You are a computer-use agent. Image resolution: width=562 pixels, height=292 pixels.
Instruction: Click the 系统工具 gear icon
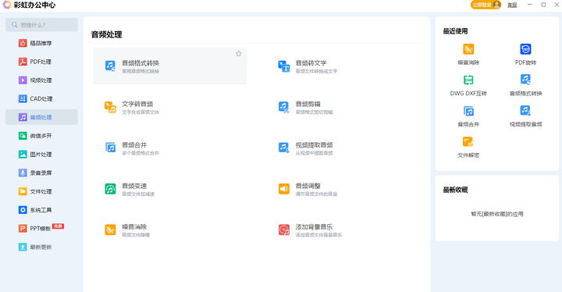point(23,210)
